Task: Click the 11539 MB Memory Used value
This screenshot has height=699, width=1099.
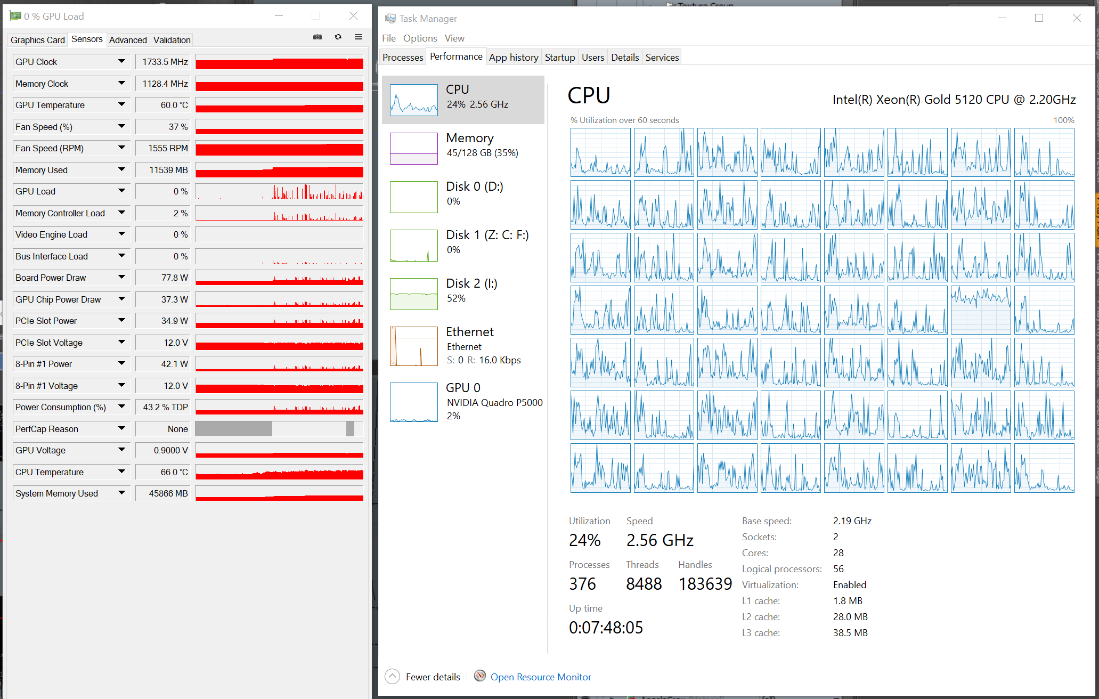Action: (163, 170)
